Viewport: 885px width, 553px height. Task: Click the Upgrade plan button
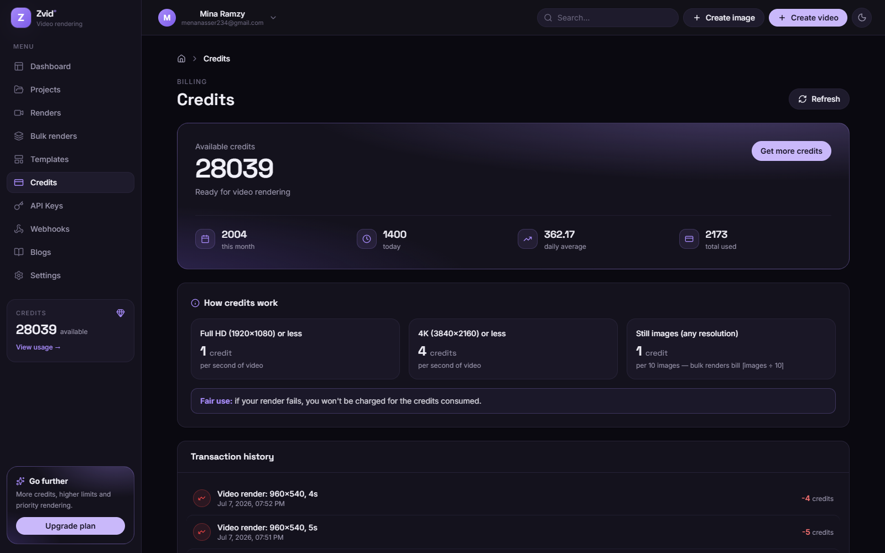point(70,526)
